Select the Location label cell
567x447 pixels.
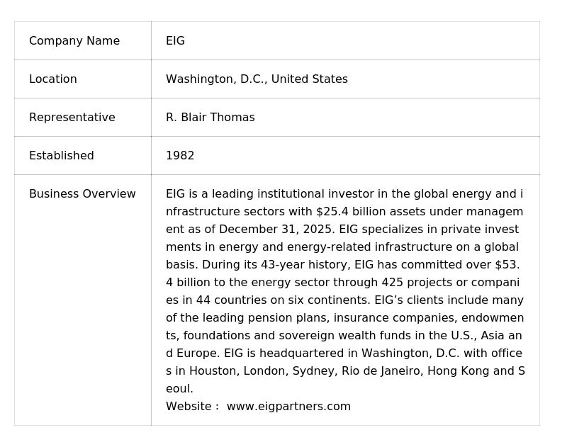[x=53, y=79]
